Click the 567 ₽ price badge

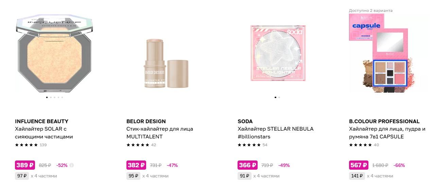click(x=359, y=165)
